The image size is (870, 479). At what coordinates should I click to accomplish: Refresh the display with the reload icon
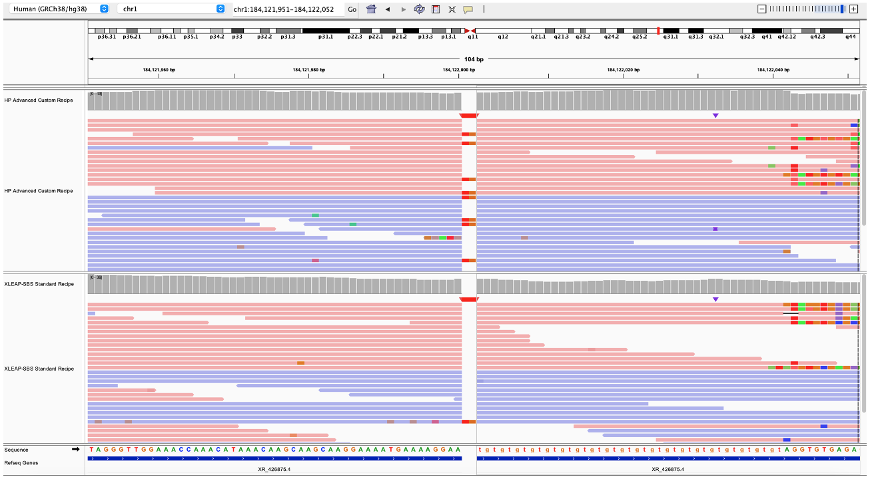coord(420,9)
